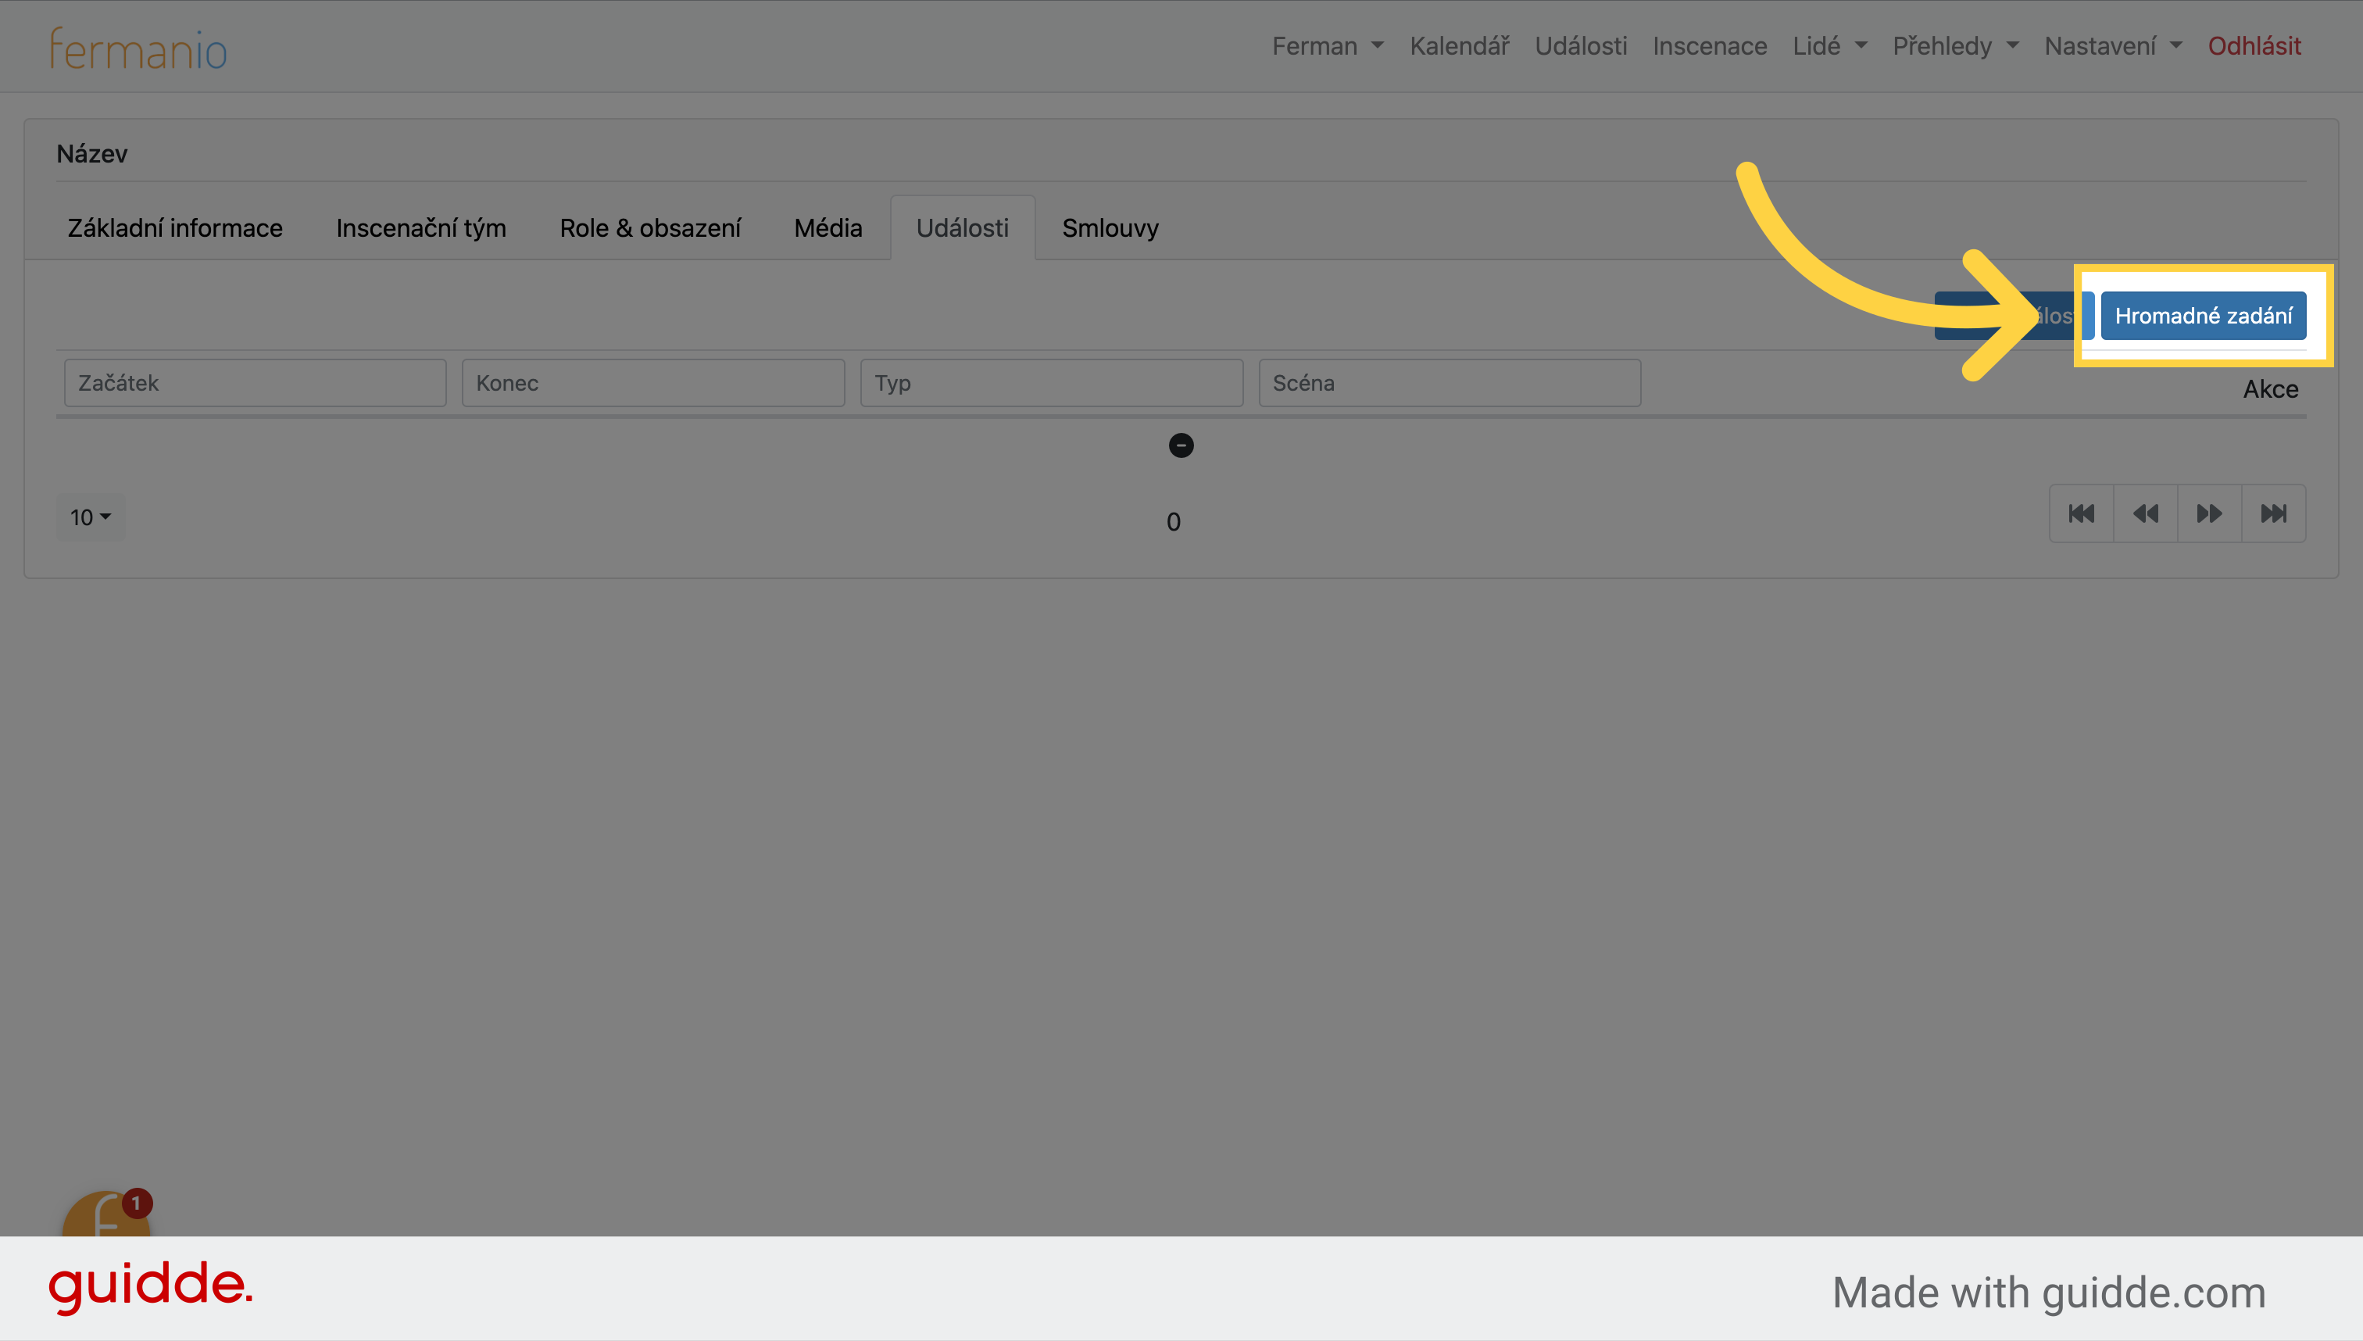The width and height of the screenshot is (2363, 1341).
Task: Open the 'Role & obsazení' tab
Action: pos(649,227)
